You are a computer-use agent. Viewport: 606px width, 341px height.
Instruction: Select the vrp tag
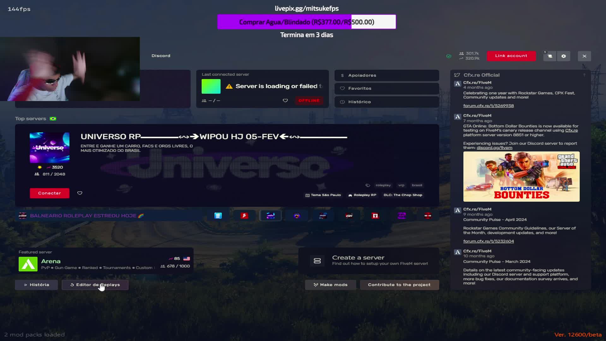pos(401,185)
